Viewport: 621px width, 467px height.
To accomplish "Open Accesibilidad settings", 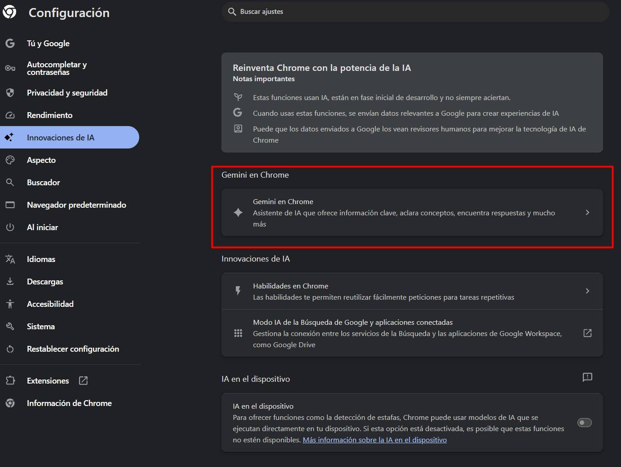I will [70, 304].
